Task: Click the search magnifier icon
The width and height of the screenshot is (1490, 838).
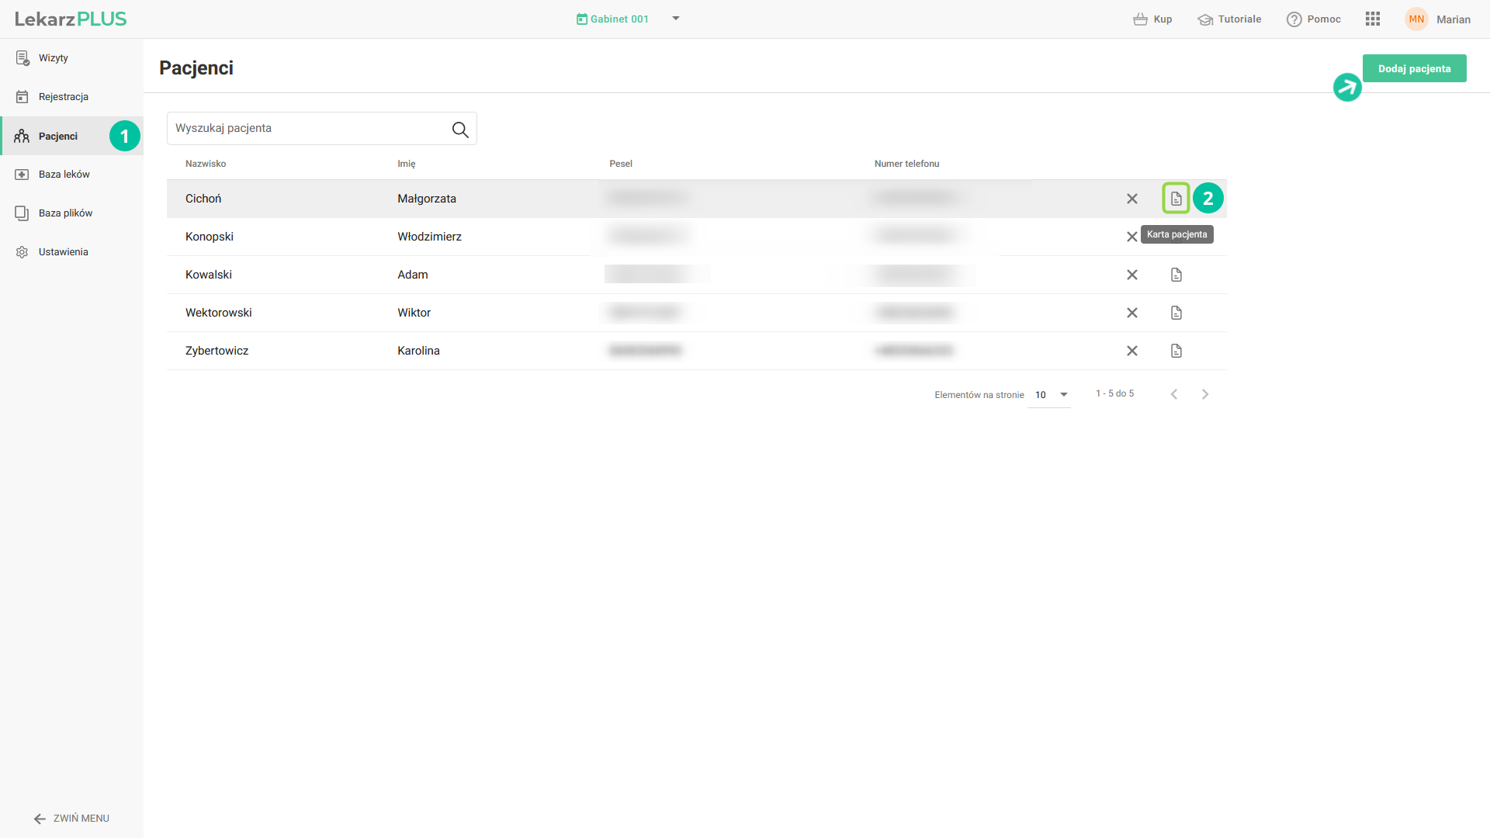Action: coord(460,130)
